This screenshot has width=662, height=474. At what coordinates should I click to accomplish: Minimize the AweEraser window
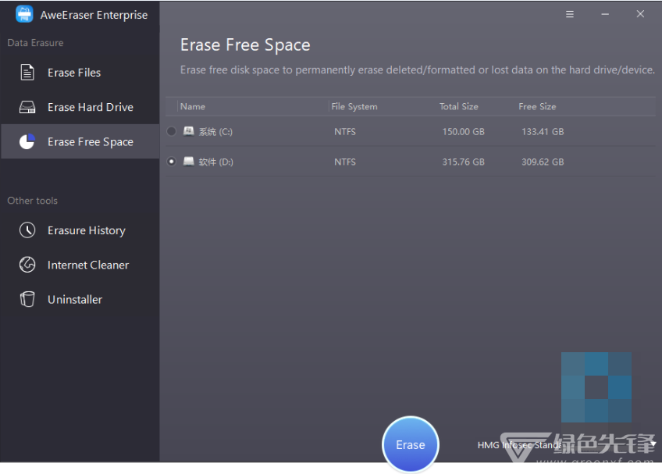click(x=605, y=14)
